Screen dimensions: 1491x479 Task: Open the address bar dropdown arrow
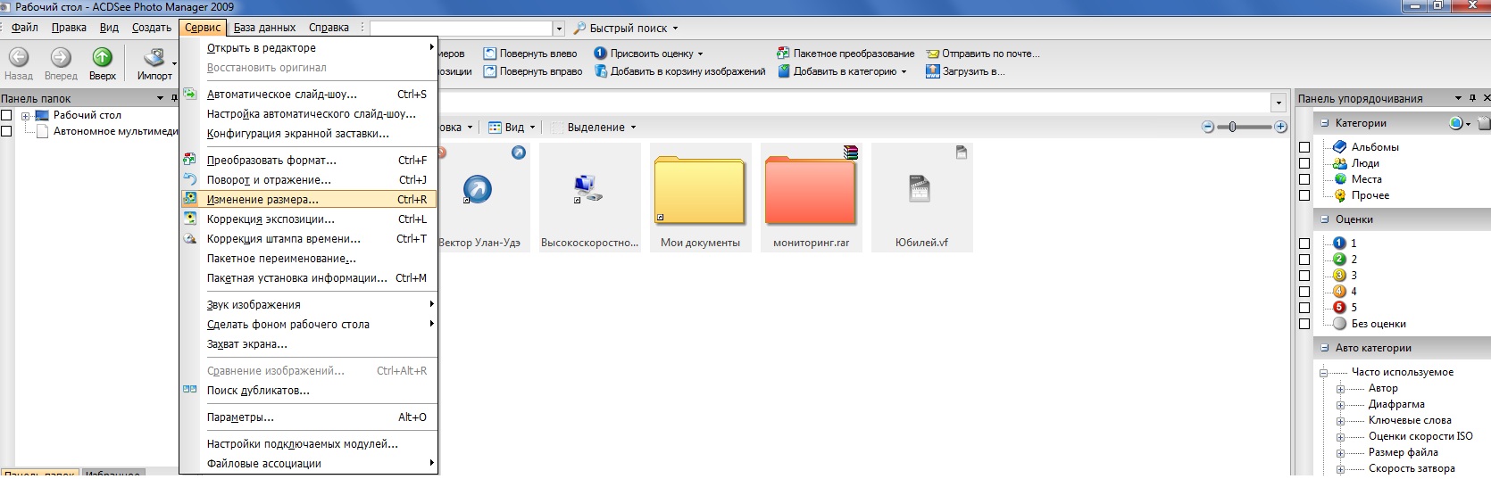click(x=1279, y=103)
